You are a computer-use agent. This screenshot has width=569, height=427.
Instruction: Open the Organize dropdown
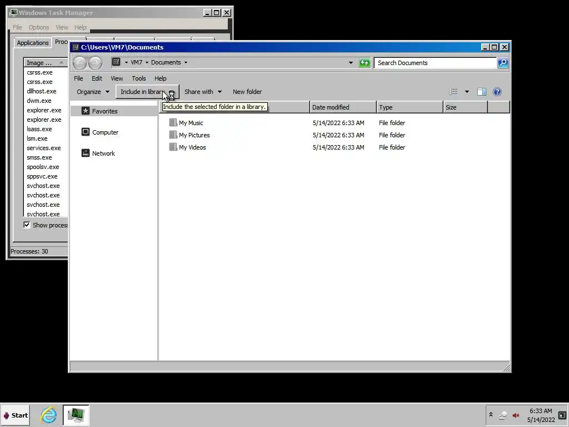93,92
